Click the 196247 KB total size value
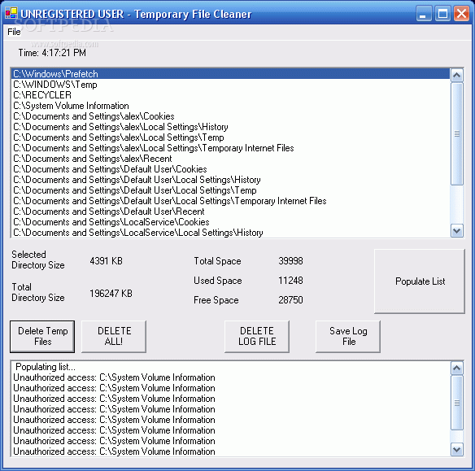 click(x=111, y=294)
